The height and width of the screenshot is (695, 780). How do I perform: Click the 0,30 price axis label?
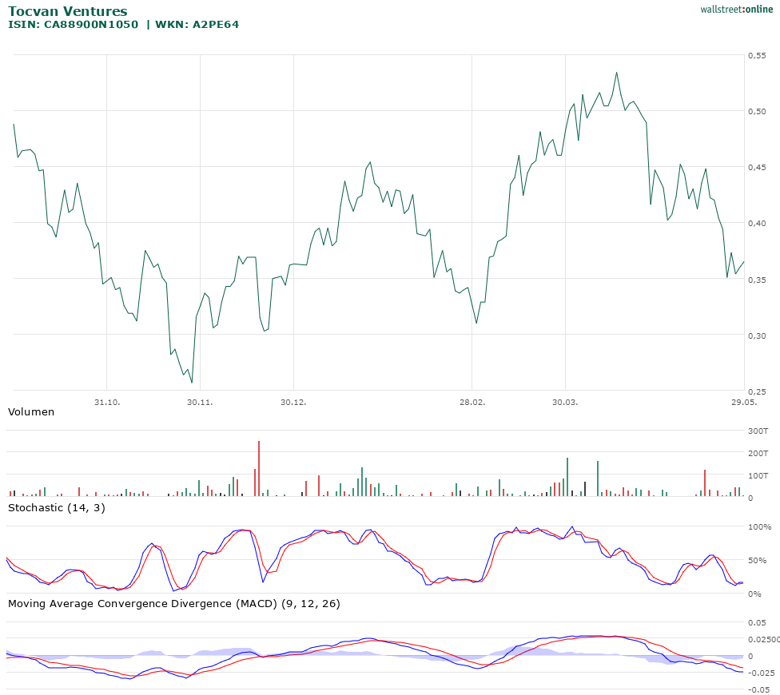pos(757,336)
